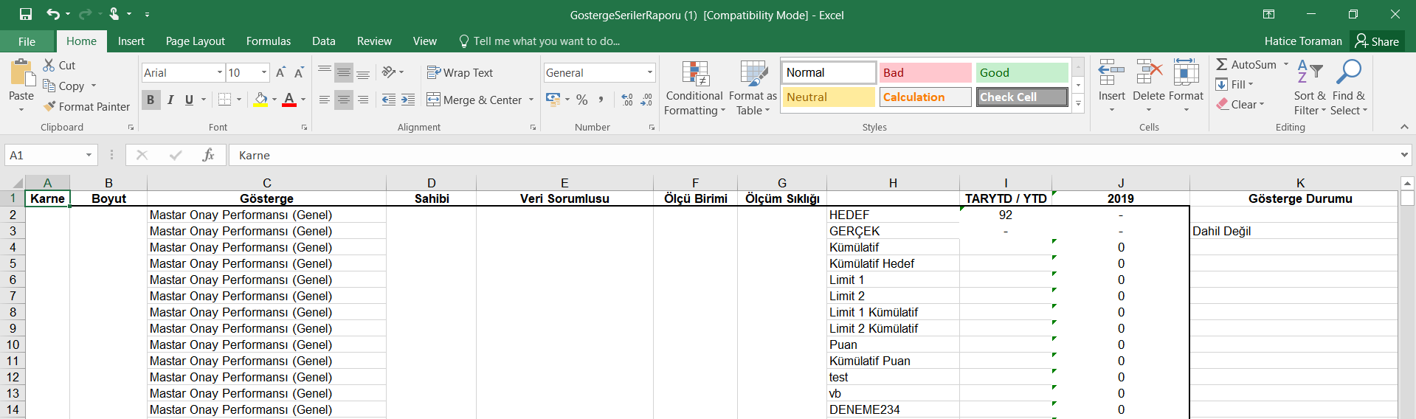1416x419 pixels.
Task: Apply the yellow Fill Color swatch
Action: click(x=260, y=100)
